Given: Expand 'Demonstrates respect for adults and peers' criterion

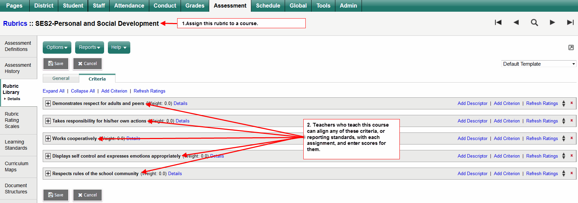Looking at the screenshot, I should pyautogui.click(x=48, y=104).
